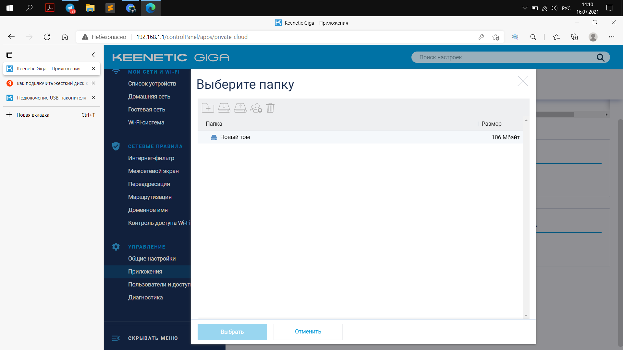Close the Выберите папку dialog
Viewport: 623px width, 350px height.
(522, 81)
